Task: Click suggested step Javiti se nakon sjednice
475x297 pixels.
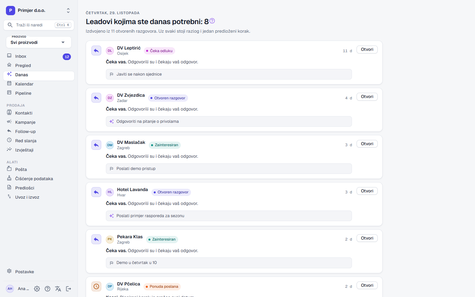Action: [229, 74]
